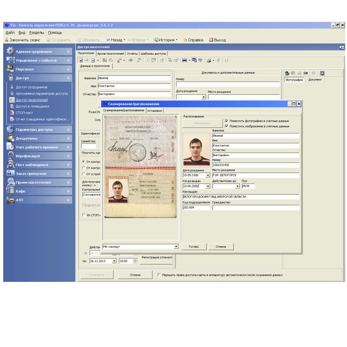Click the add new visitor toolbar icon

tap(81, 60)
